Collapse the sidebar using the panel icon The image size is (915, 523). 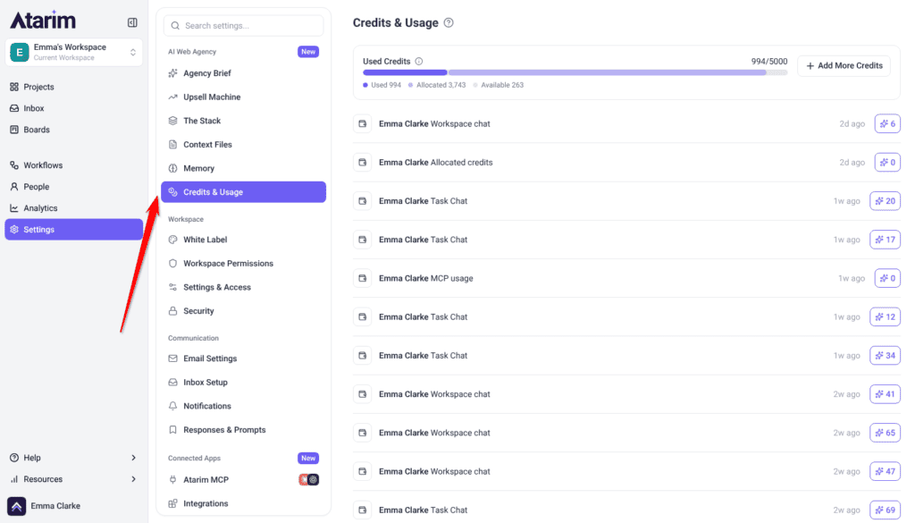(x=132, y=22)
